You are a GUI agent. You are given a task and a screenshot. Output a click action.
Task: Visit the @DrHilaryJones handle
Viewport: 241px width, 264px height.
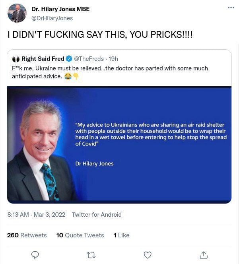(x=52, y=18)
